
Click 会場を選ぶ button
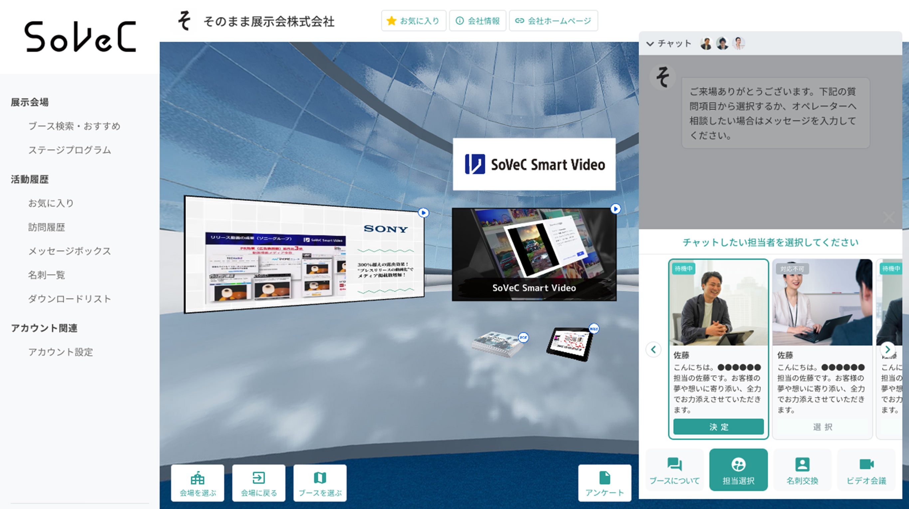(x=198, y=483)
